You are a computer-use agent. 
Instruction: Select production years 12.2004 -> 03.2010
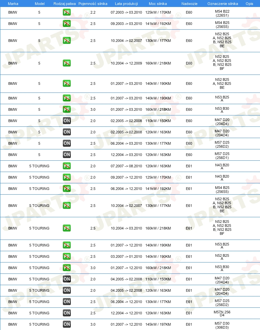click(126, 155)
